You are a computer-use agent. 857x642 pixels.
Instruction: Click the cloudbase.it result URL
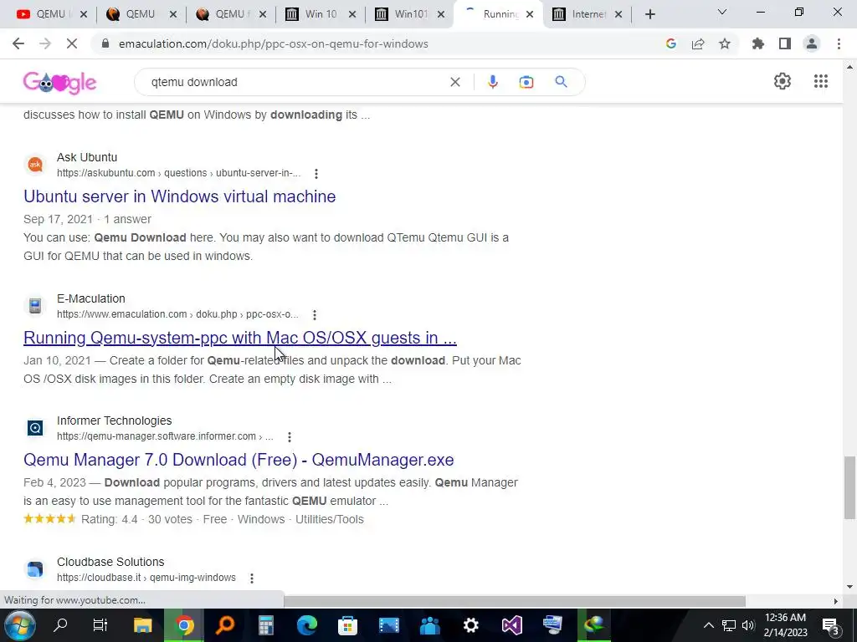click(146, 578)
